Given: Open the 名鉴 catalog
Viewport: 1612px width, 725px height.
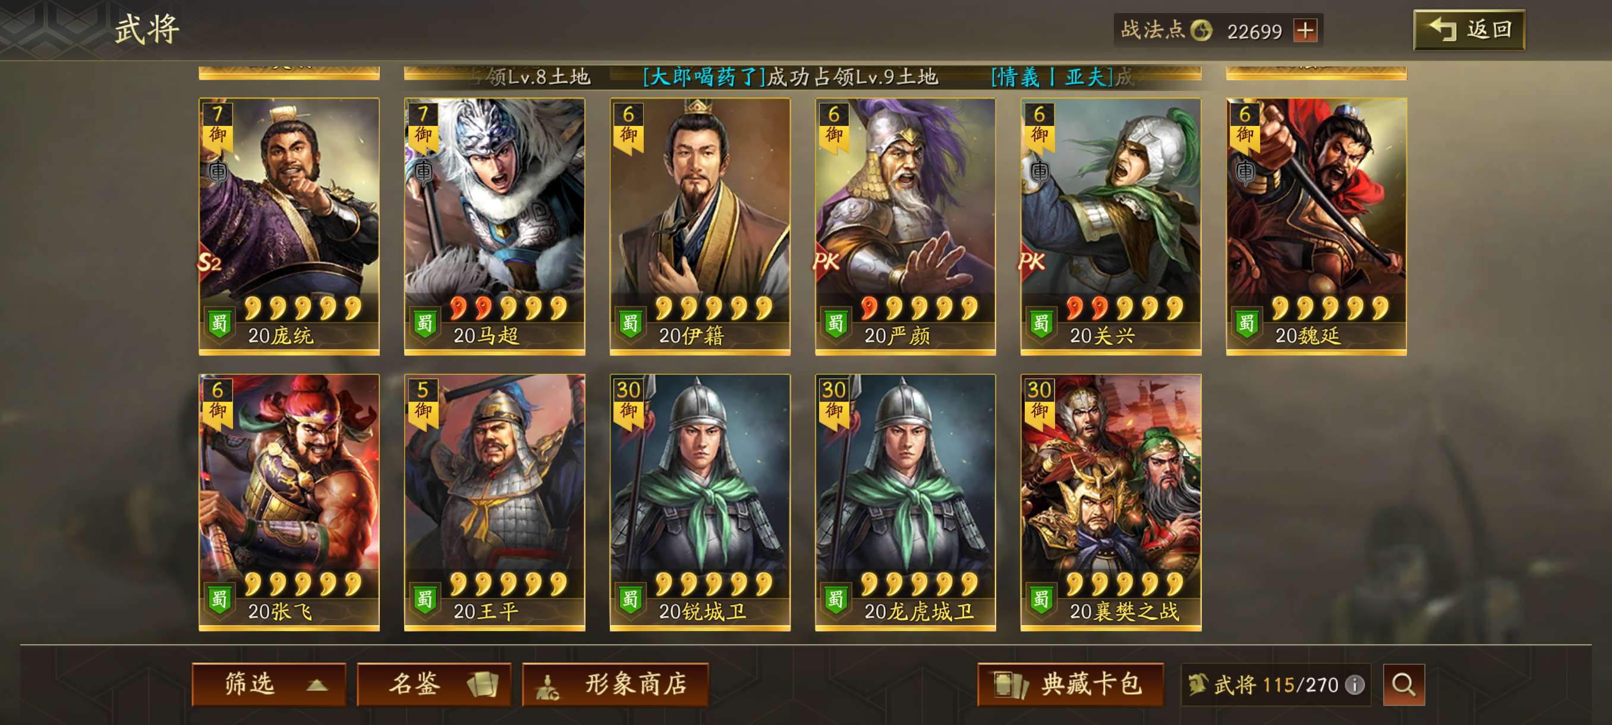Looking at the screenshot, I should pos(434,685).
